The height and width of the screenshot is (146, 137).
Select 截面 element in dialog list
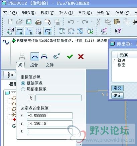tap(121, 65)
